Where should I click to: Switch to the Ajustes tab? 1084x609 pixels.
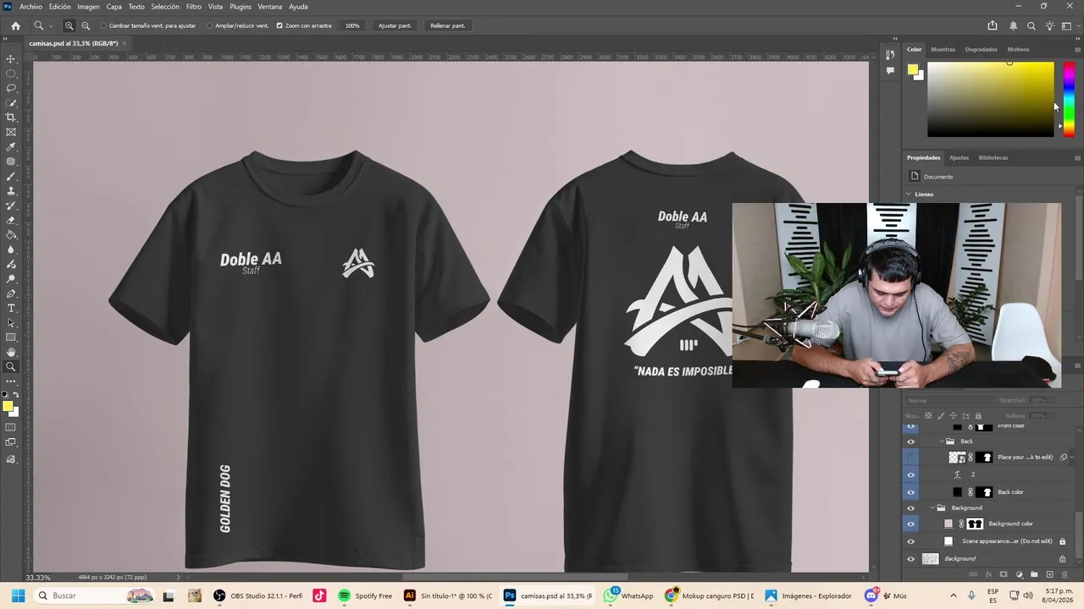point(959,157)
